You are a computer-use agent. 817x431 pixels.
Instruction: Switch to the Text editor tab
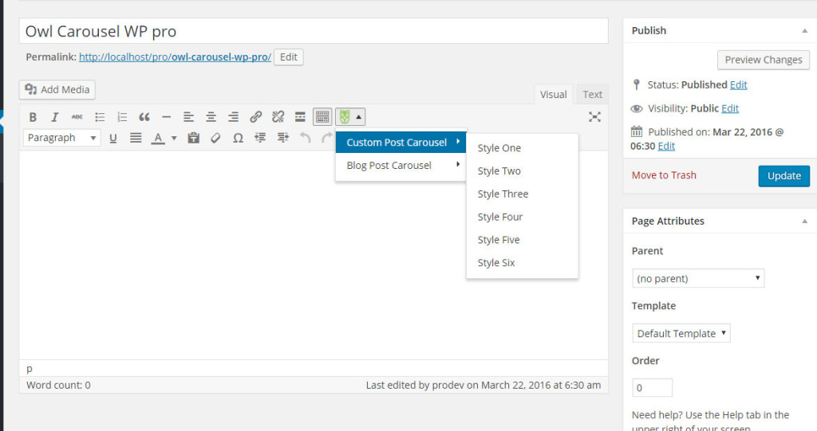593,94
